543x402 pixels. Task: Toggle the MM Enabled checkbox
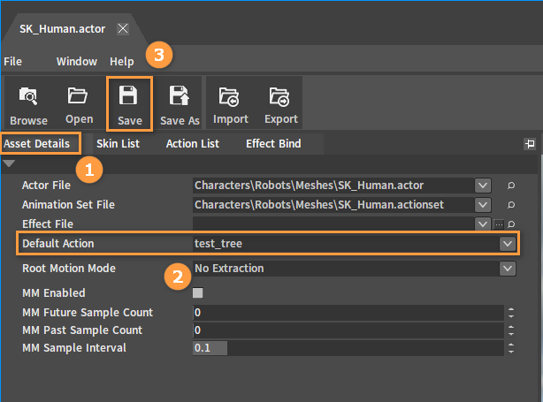[x=198, y=293]
